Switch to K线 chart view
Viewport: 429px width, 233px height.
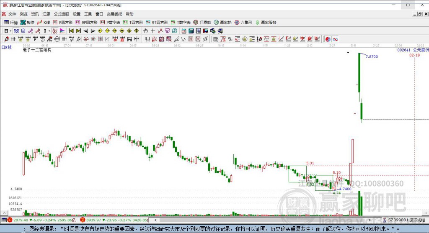pos(44,23)
